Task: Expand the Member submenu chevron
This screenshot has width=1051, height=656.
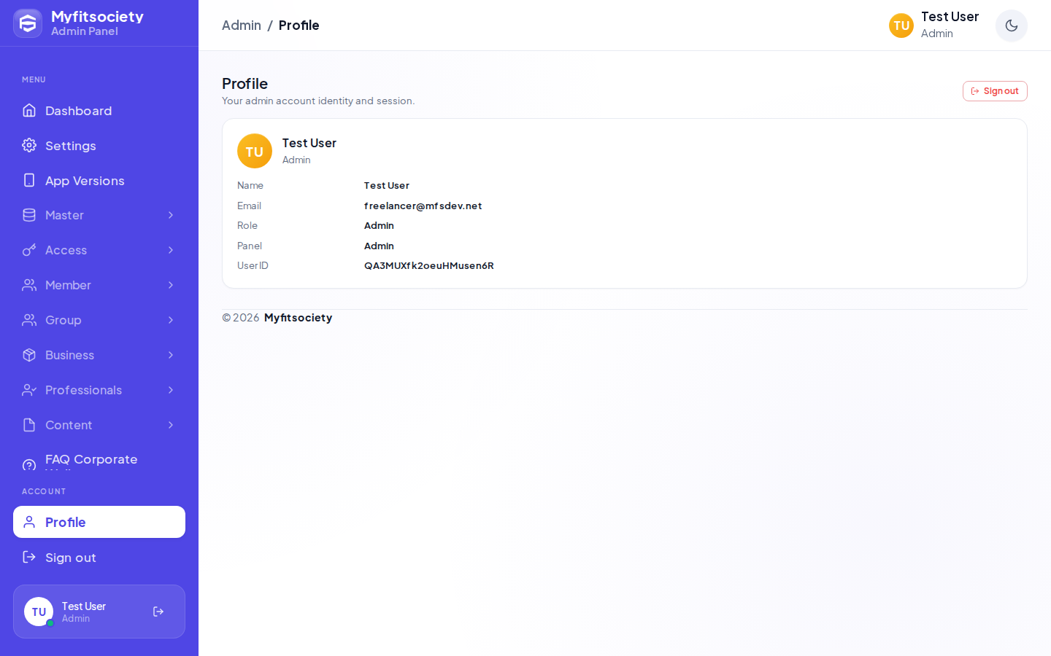Action: [171, 285]
